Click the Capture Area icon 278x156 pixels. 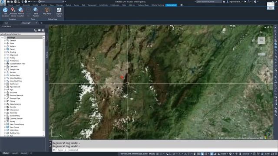point(59,10)
